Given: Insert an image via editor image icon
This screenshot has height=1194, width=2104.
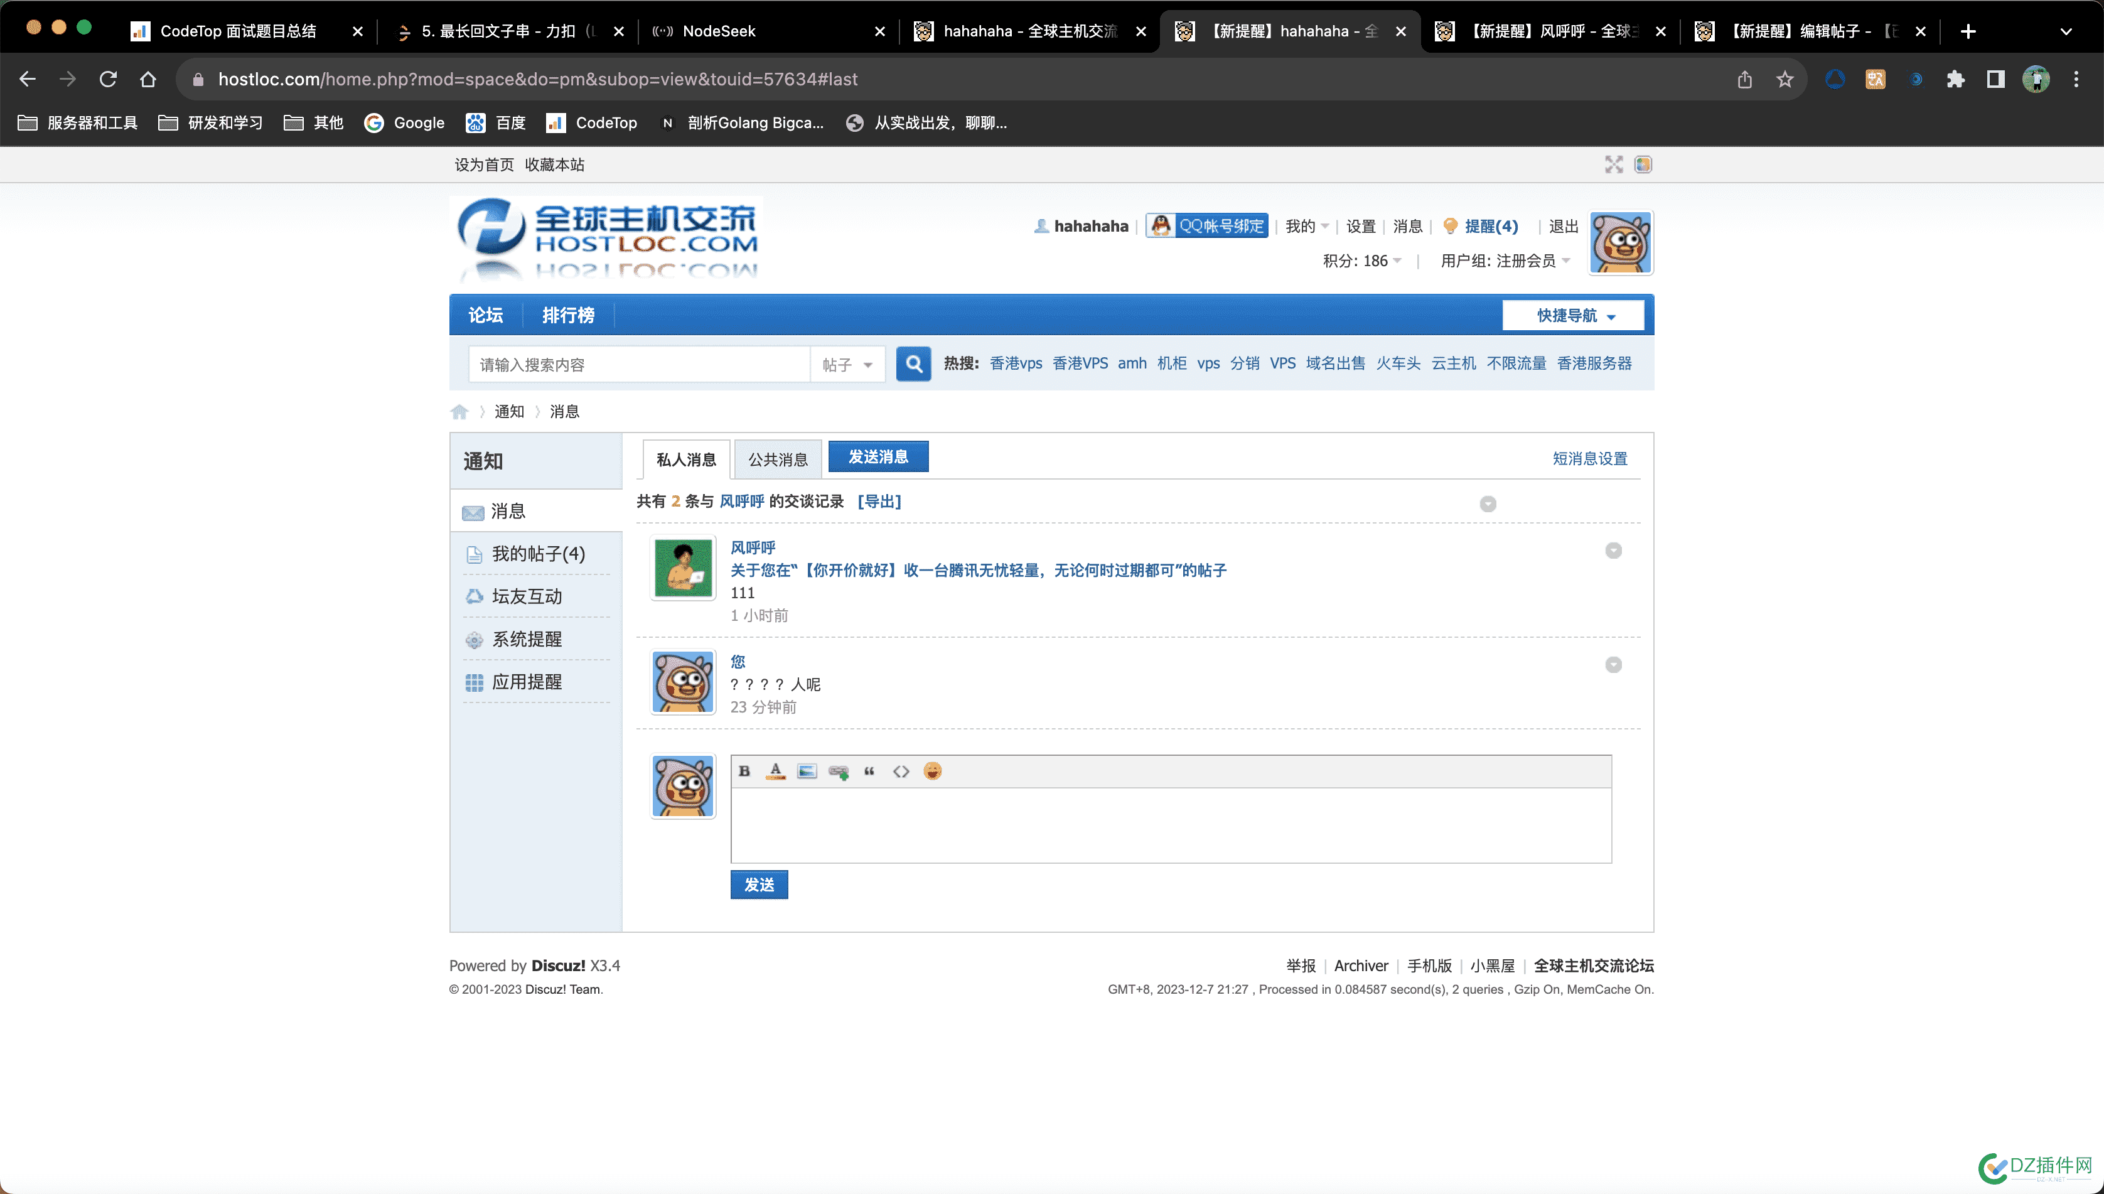Looking at the screenshot, I should click(807, 771).
